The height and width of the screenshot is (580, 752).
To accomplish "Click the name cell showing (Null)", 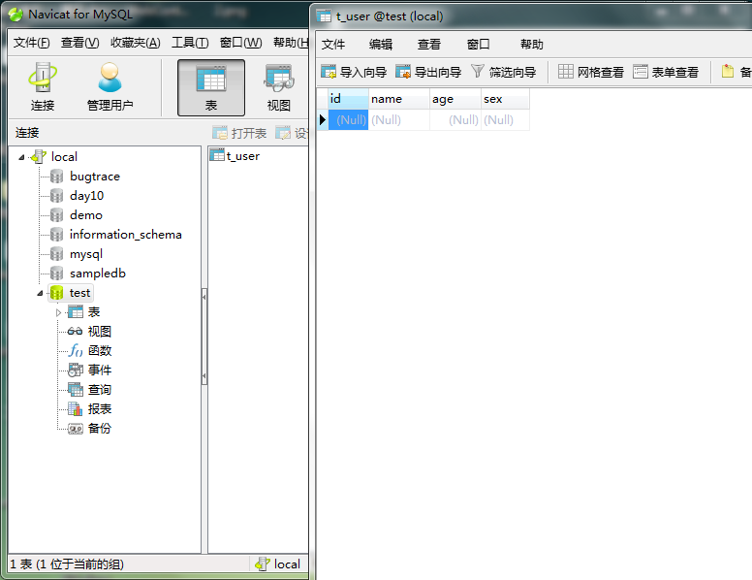I will [x=398, y=119].
